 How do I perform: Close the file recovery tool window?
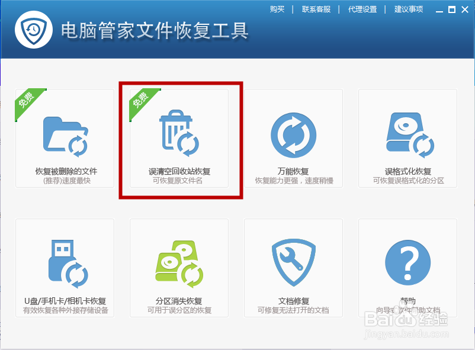point(465,9)
